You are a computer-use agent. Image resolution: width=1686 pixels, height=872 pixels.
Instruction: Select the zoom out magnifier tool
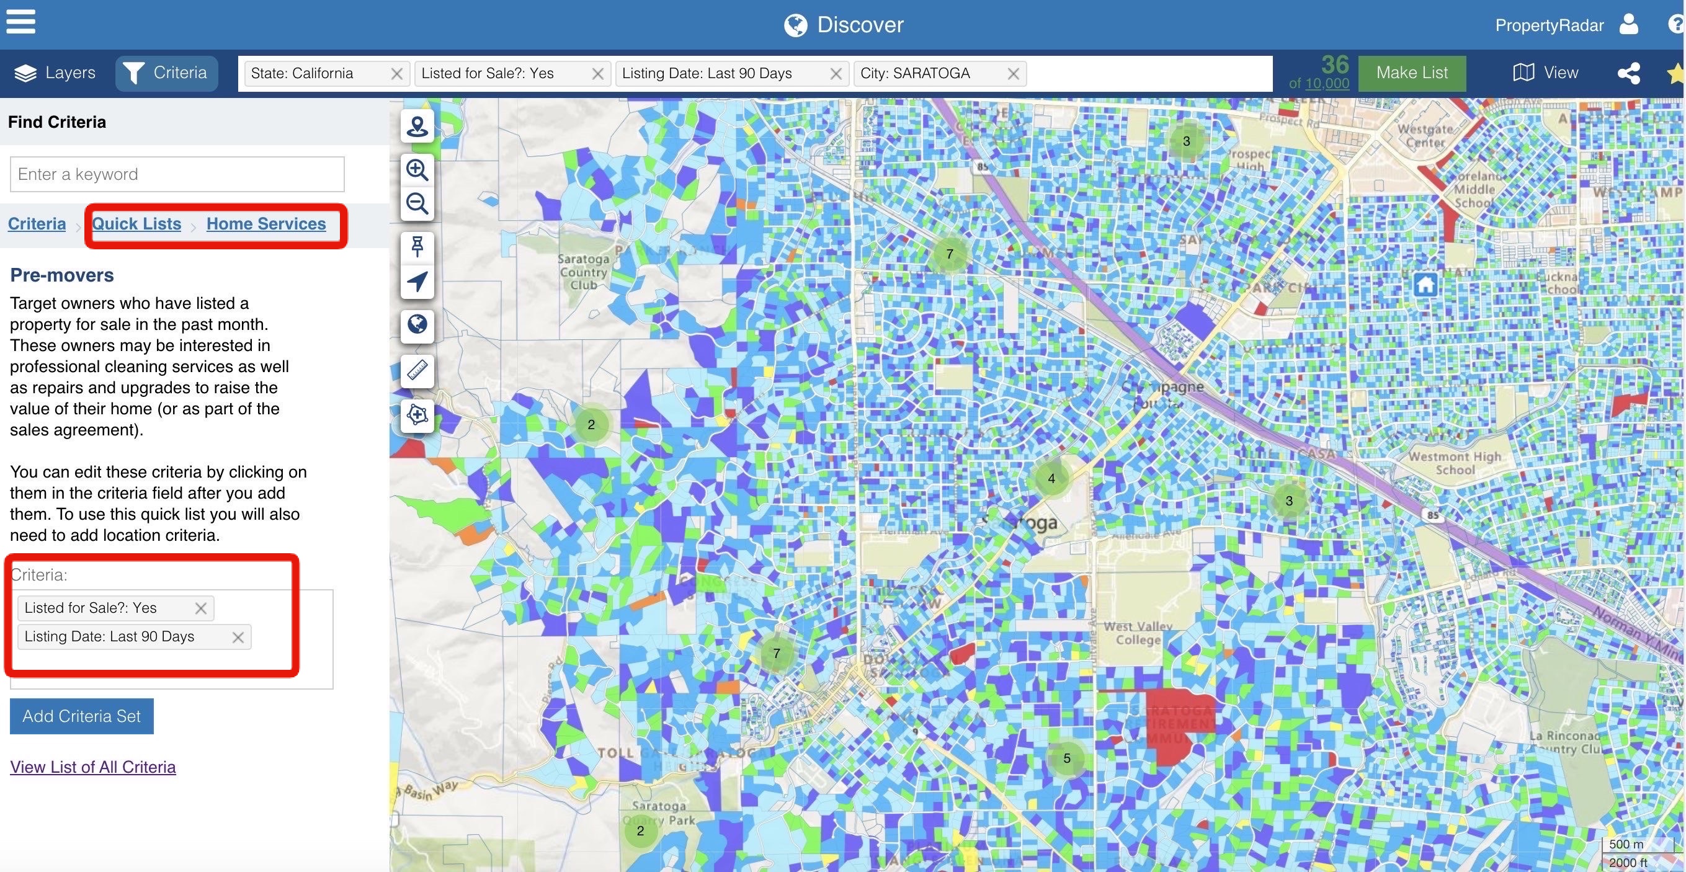tap(418, 203)
